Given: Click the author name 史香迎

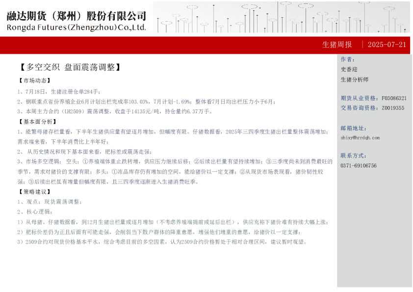Looking at the screenshot, I should [x=349, y=70].
